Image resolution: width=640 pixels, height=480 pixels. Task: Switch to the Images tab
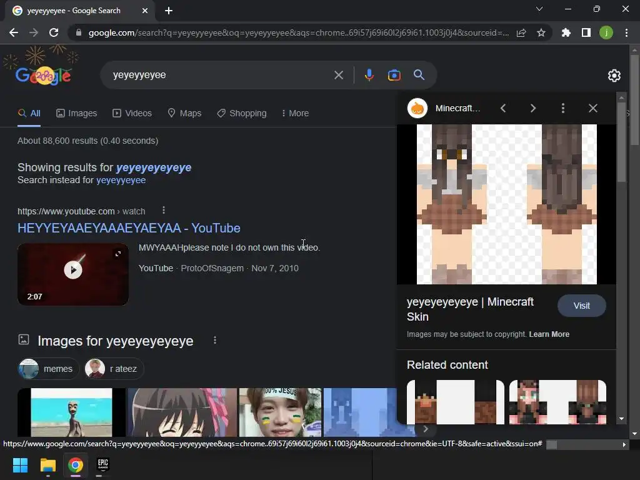[77, 113]
